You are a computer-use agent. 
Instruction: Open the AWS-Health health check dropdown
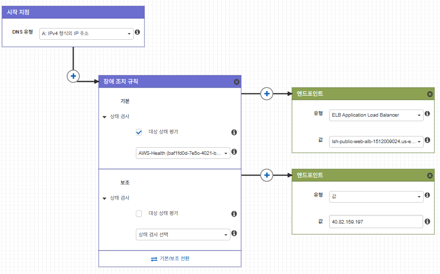click(183, 153)
